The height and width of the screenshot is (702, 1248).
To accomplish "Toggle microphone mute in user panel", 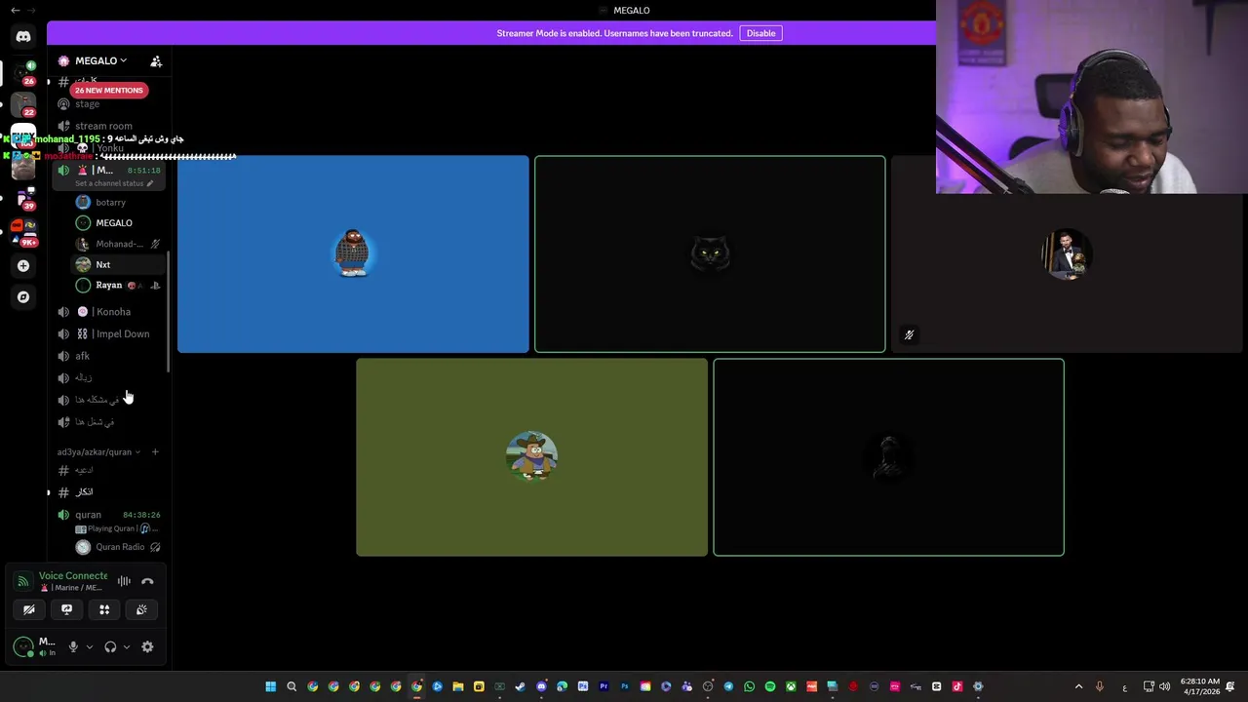I will pyautogui.click(x=73, y=646).
